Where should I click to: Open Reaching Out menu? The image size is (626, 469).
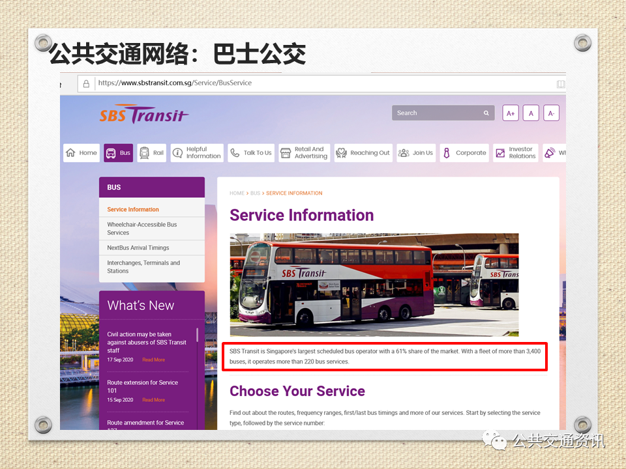click(363, 152)
